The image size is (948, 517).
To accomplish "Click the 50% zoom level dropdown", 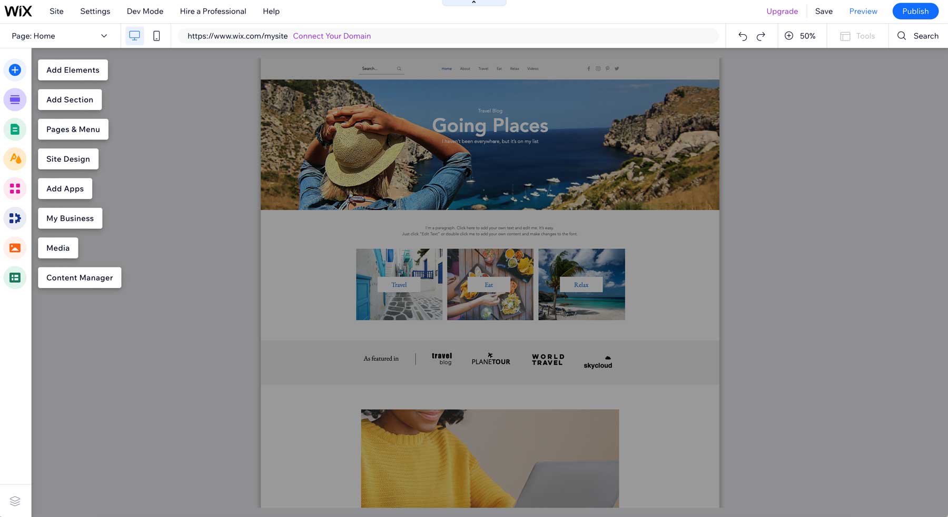I will tap(808, 36).
